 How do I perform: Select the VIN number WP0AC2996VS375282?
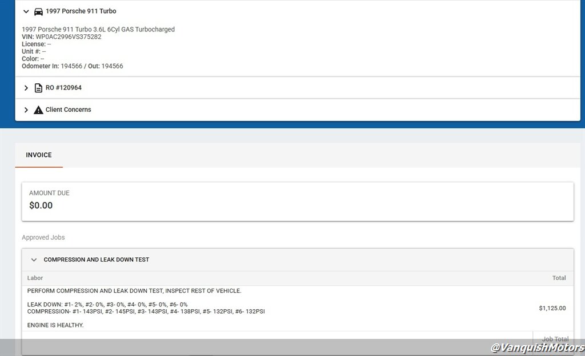coord(69,37)
